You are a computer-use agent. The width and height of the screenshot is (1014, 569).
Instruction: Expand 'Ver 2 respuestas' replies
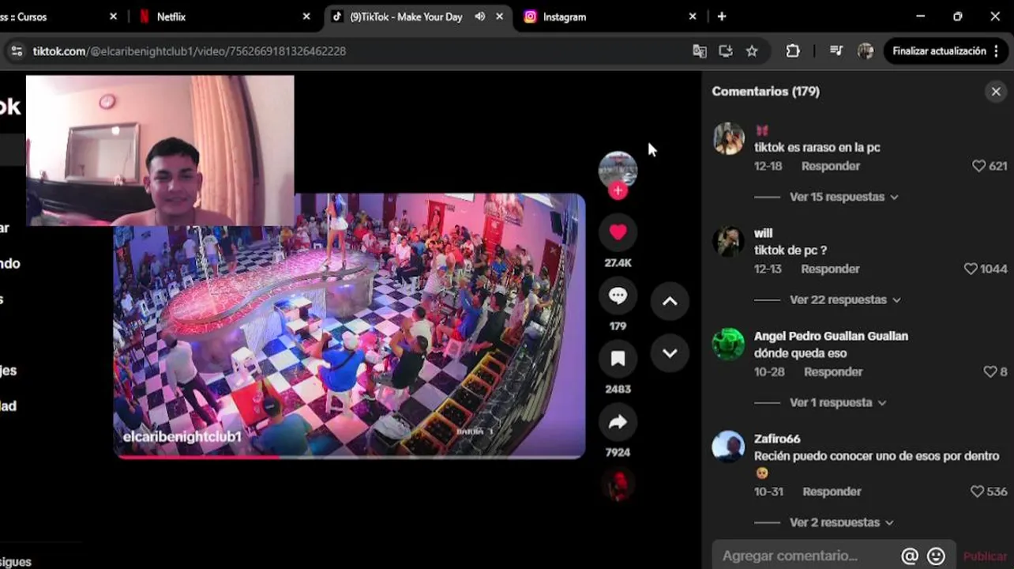click(x=842, y=522)
